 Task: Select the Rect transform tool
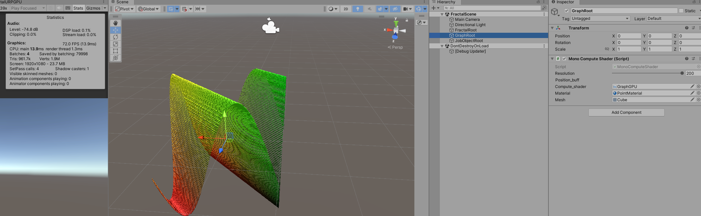point(116,51)
